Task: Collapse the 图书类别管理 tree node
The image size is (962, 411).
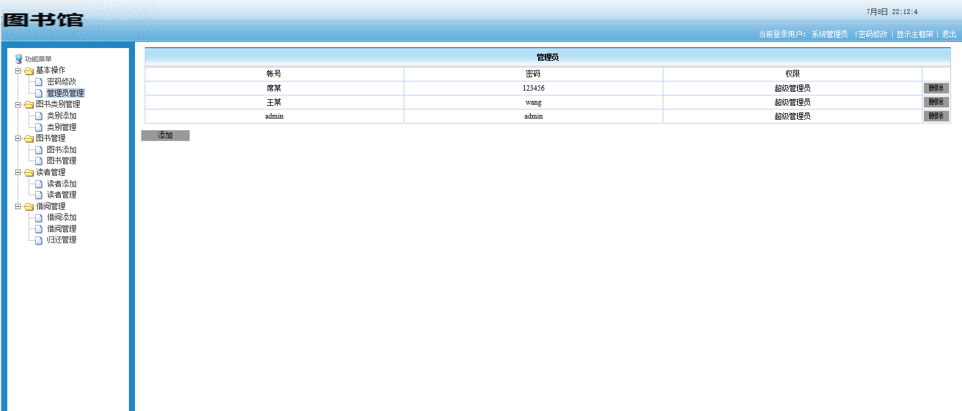Action: click(x=18, y=105)
